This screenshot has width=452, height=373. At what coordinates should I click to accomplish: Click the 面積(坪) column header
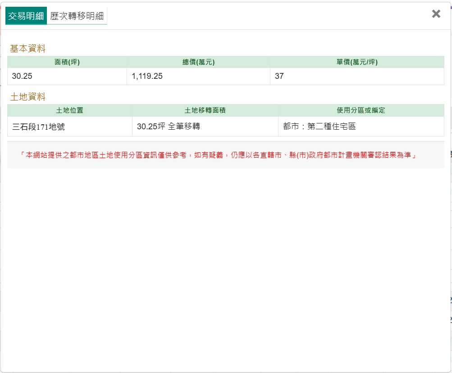(67, 62)
